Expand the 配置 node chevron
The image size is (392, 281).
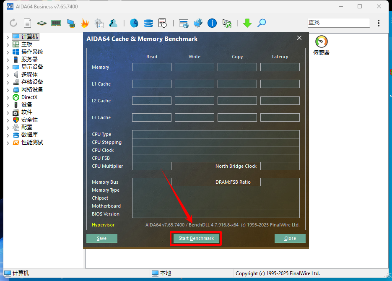point(8,128)
